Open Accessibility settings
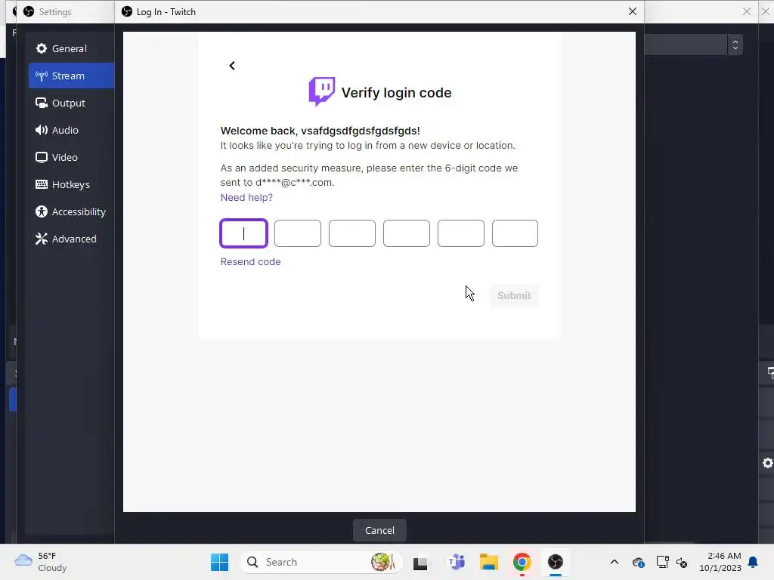Screen dimensions: 774x580 [x=71, y=211]
